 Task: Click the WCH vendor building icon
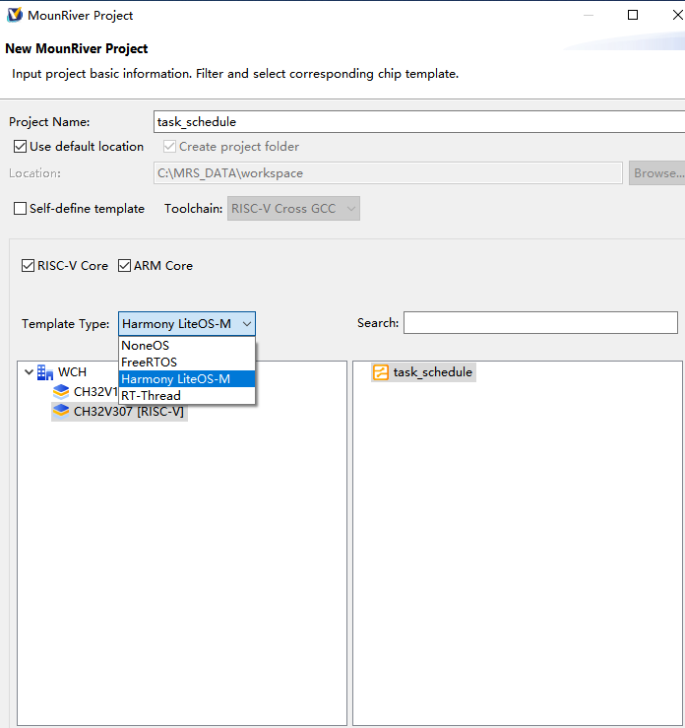(45, 372)
